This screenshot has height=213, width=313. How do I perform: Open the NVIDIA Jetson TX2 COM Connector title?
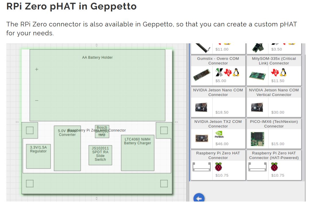218,124
